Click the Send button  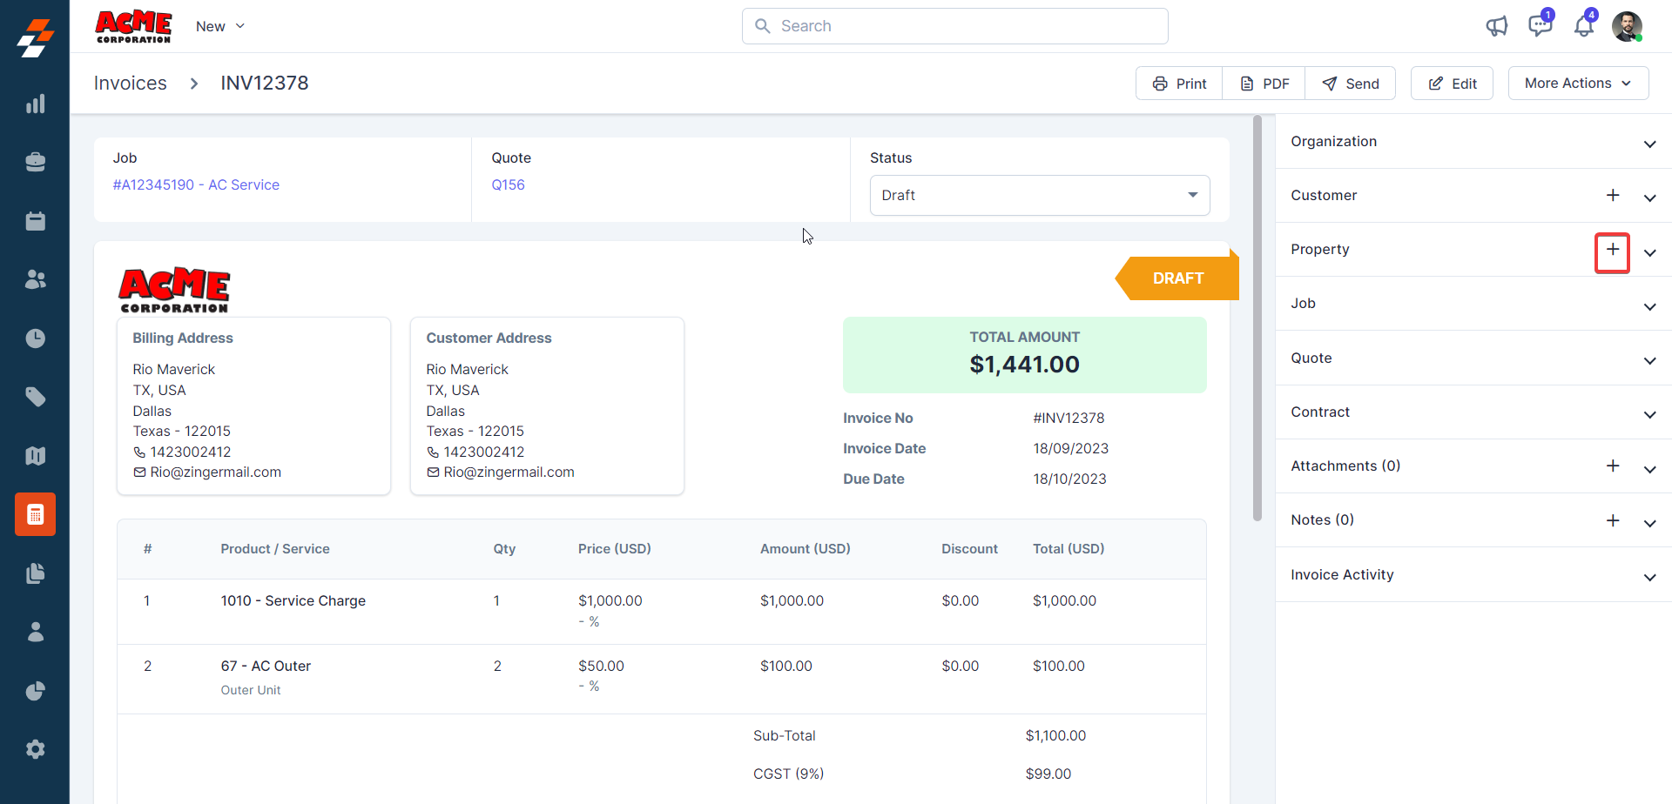[1351, 84]
